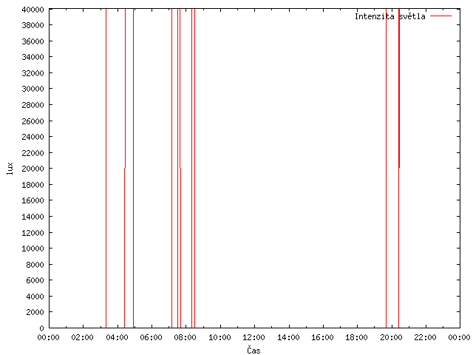Click the 16:00 time axis label
Viewport: 473px width, 355px height.
[322, 337]
